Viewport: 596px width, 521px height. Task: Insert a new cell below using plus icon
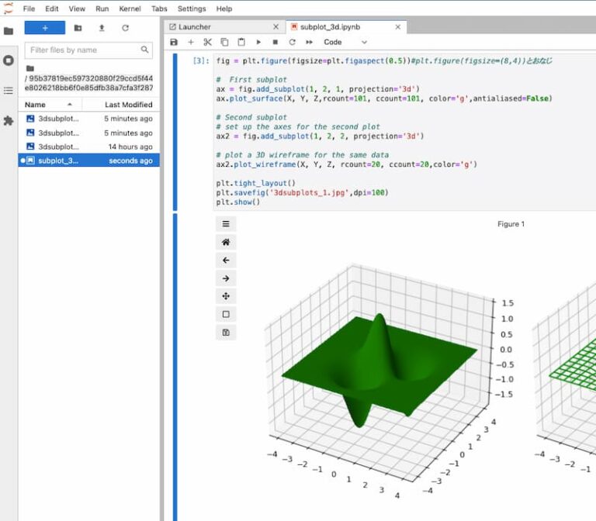coord(191,42)
